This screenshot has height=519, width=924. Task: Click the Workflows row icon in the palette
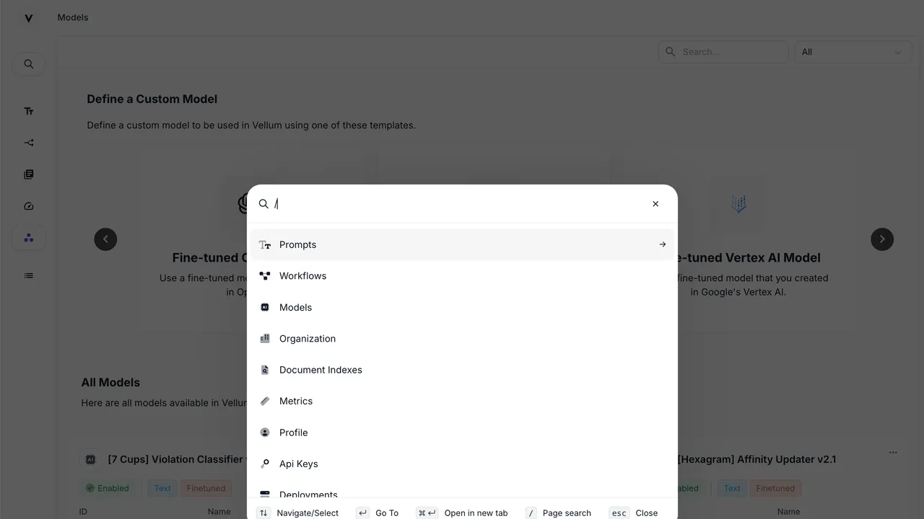click(265, 276)
